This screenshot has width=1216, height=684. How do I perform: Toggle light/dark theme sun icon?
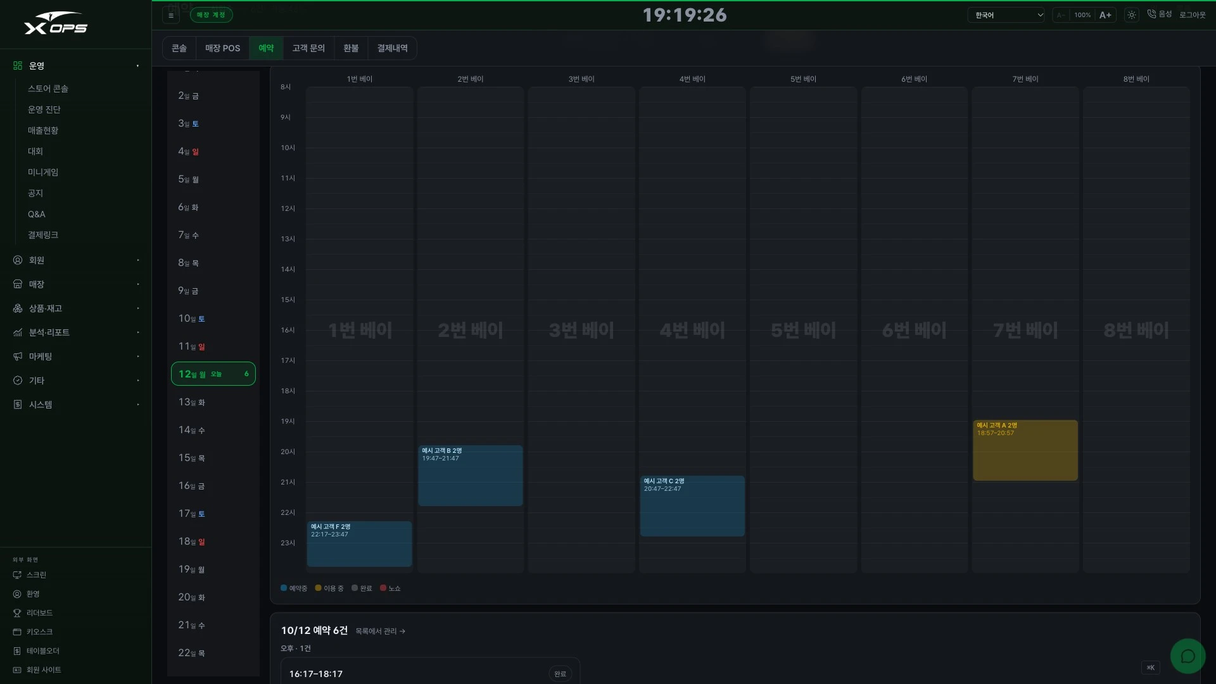coord(1132,15)
